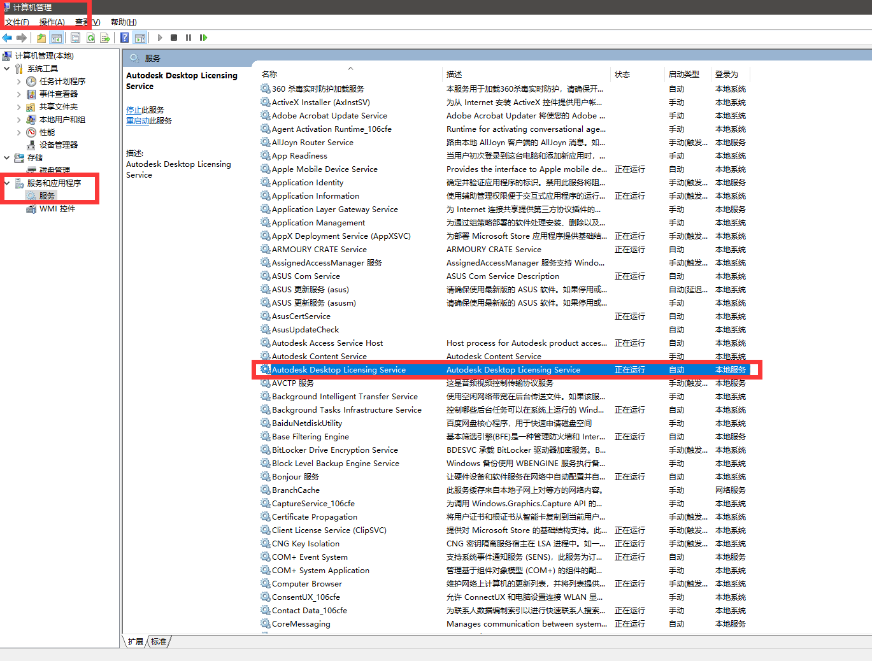The height and width of the screenshot is (661, 872).
Task: Select the WMI 控件 tree item
Action: [57, 209]
